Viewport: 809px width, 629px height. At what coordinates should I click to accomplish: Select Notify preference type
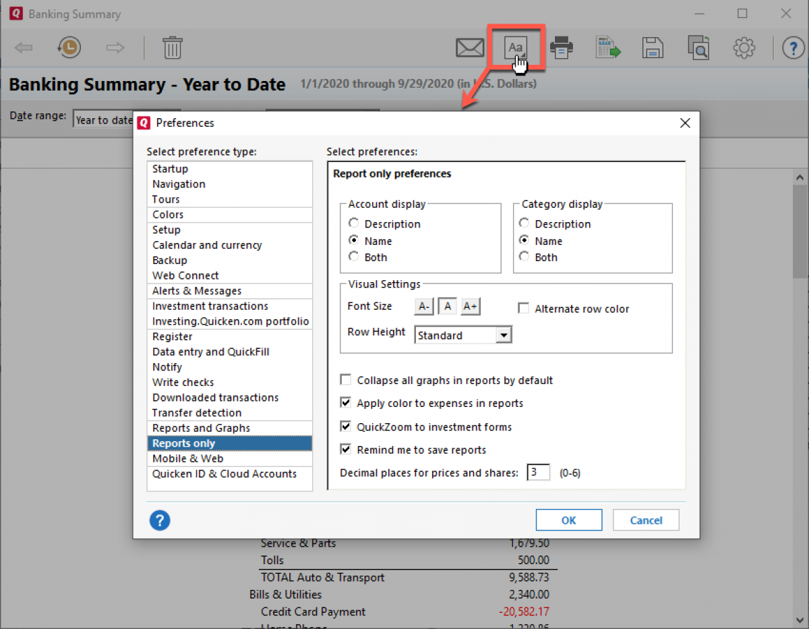pyautogui.click(x=229, y=367)
